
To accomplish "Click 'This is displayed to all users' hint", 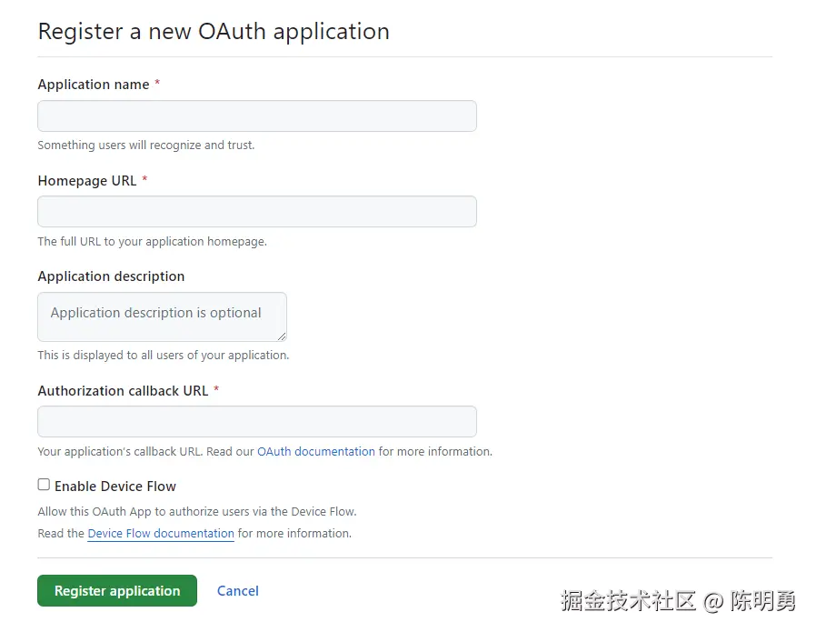I will (x=164, y=355).
